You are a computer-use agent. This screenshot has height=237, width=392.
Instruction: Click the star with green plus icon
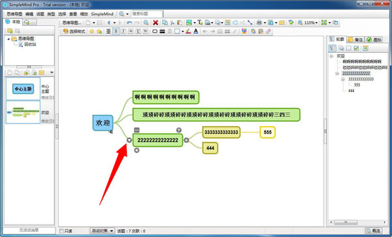99,31
